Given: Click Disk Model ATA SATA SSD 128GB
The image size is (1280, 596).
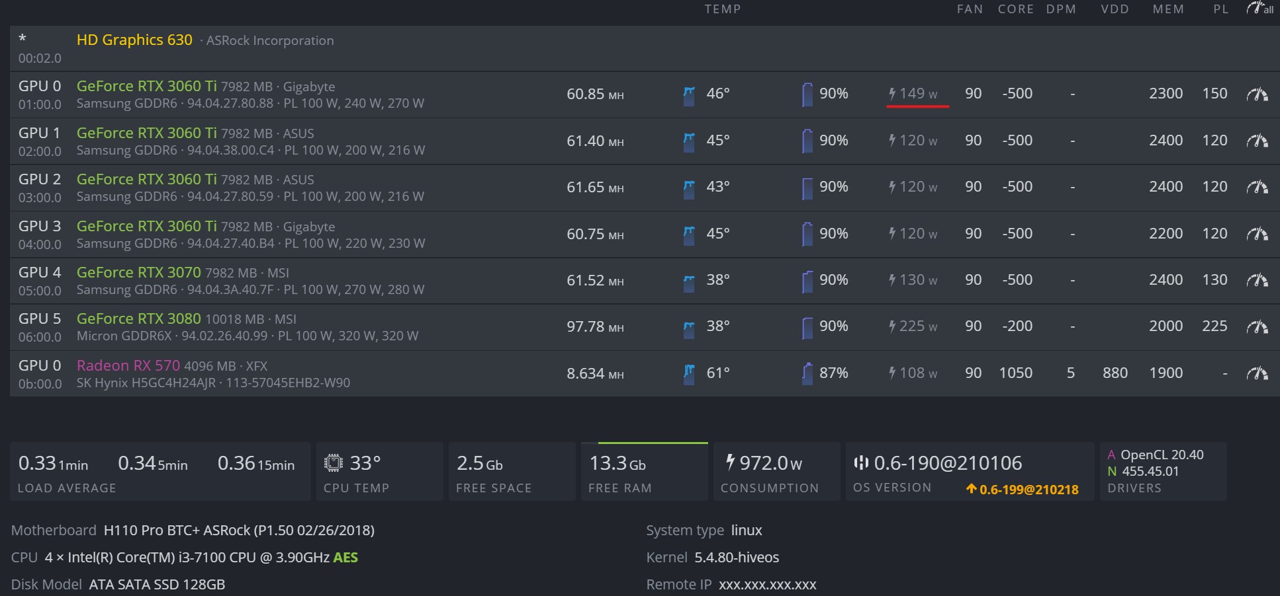Looking at the screenshot, I should [x=157, y=585].
